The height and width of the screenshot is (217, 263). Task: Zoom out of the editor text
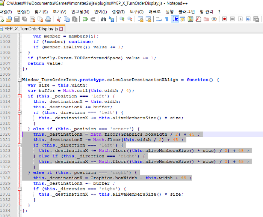(x=130, y=19)
